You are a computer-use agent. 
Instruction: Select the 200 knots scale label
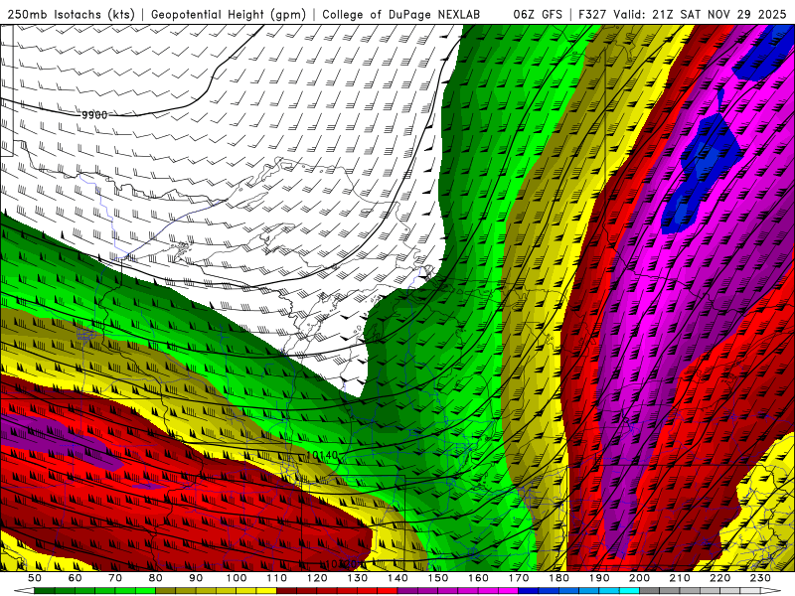pos(639,578)
